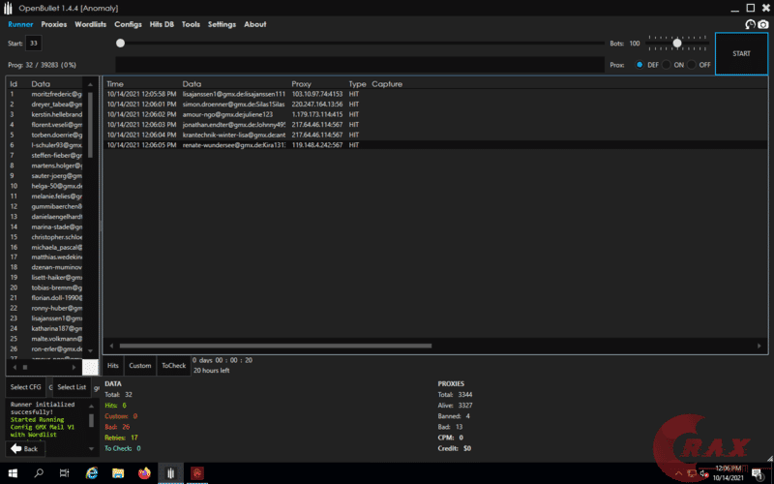Click the Retries count 17

tap(134, 438)
